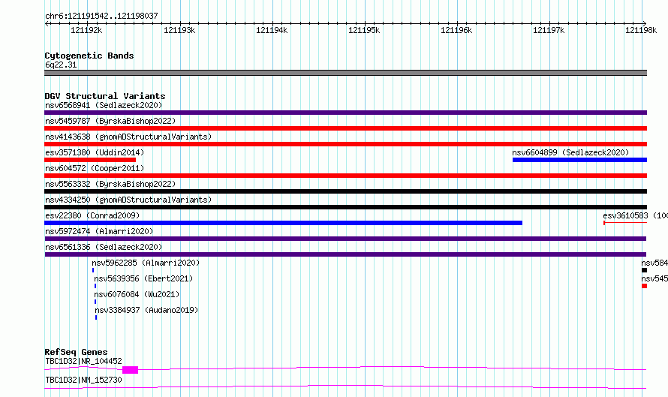Screen dimensions: 668x397
Task: Click the small blue nsv3384937 marker
Action: [96, 317]
